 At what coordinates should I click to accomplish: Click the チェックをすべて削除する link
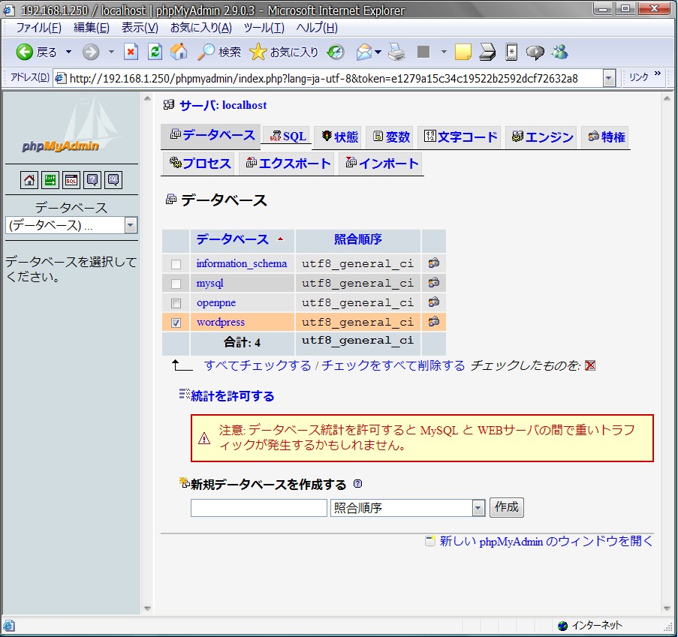click(x=393, y=365)
